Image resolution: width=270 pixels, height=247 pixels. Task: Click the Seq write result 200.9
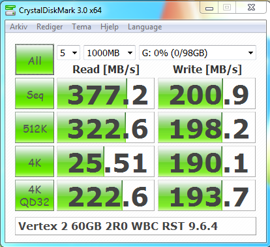click(x=207, y=93)
